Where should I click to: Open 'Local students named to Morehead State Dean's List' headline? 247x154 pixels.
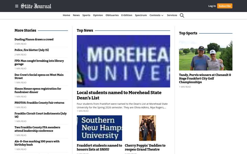pyautogui.click(x=119, y=95)
